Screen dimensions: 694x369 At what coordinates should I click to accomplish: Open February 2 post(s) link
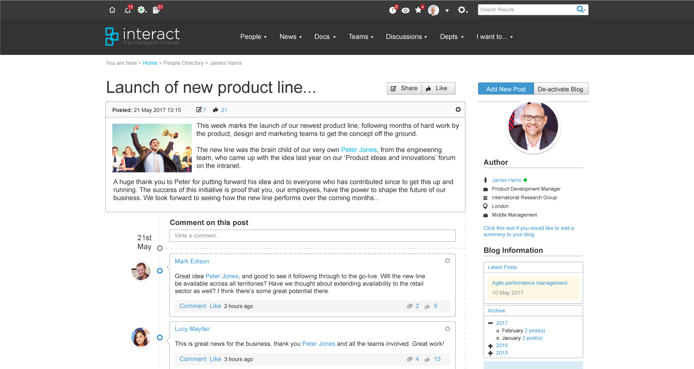point(535,331)
